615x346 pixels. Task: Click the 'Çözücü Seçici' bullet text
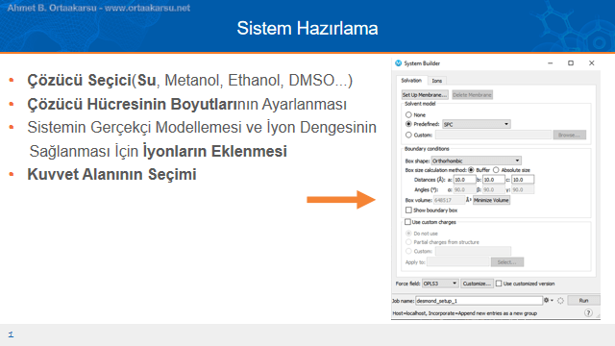[x=79, y=81]
